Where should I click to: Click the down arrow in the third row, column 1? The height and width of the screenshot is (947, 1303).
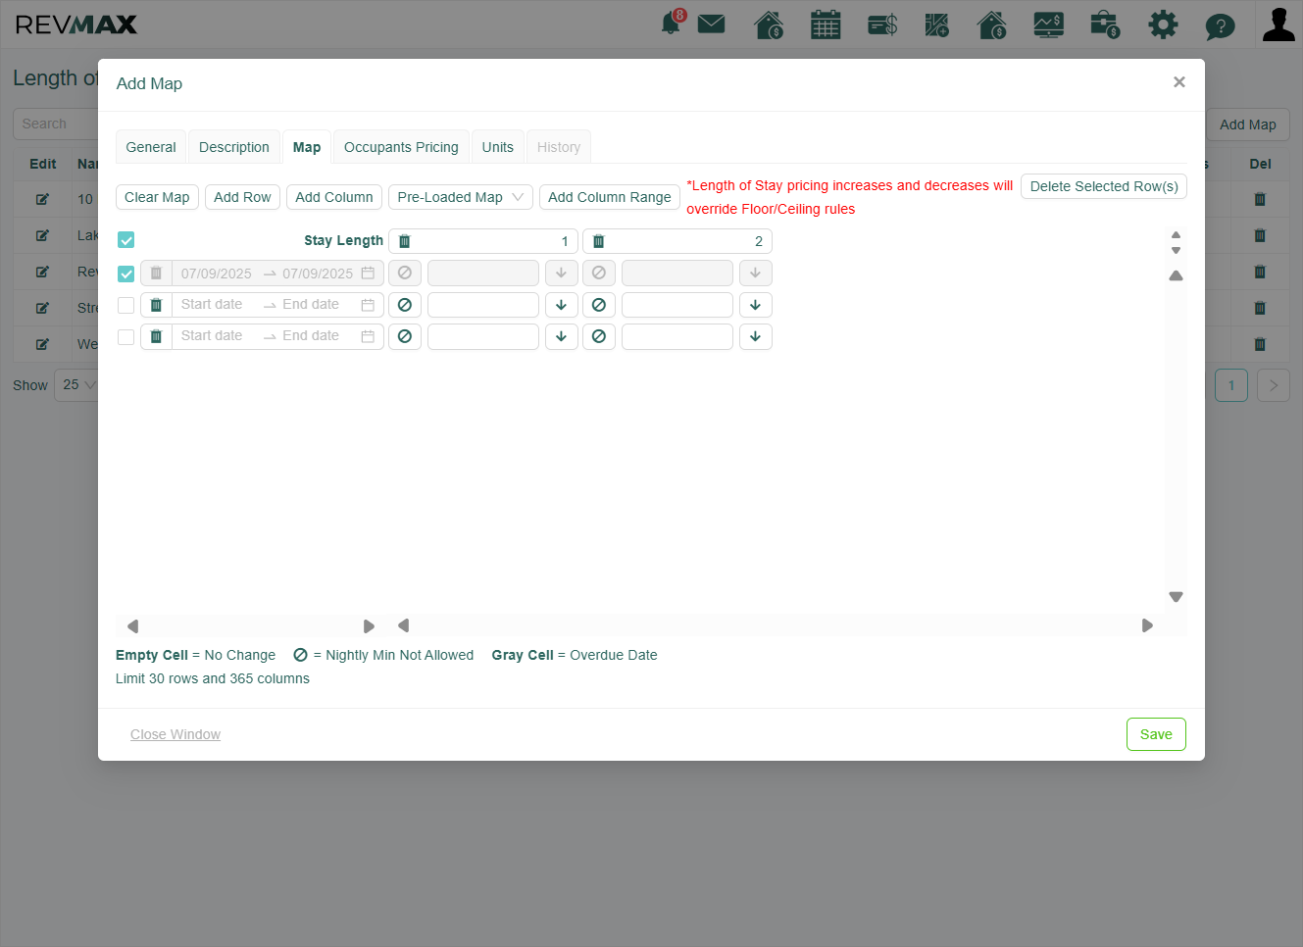tap(561, 336)
